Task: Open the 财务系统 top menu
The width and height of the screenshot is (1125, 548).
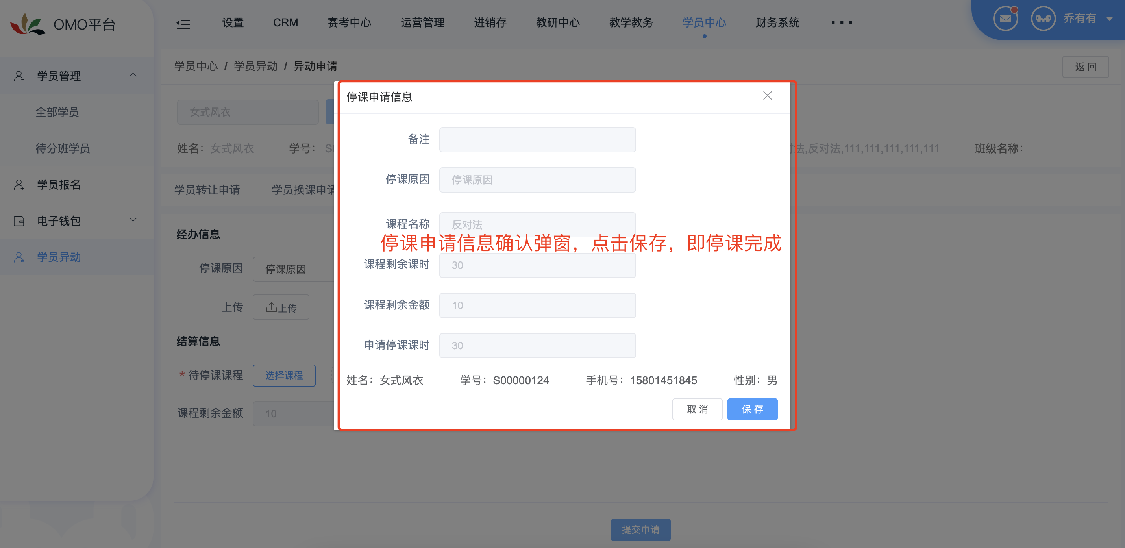Action: [x=777, y=23]
